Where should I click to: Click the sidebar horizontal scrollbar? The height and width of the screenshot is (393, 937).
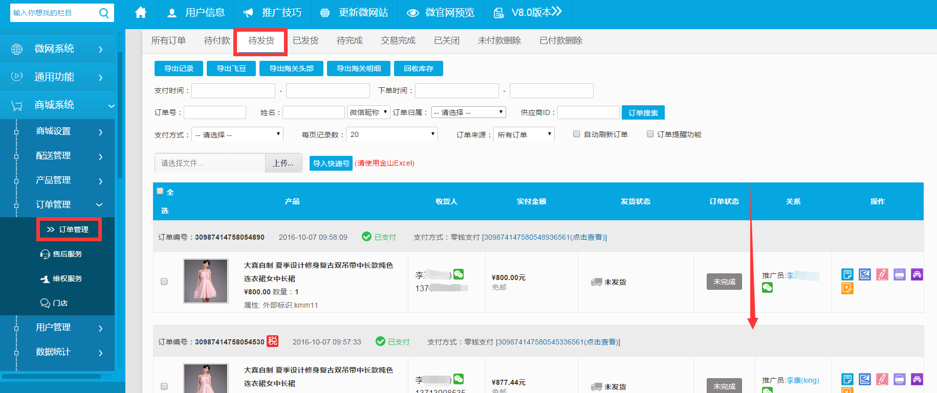tap(51, 376)
